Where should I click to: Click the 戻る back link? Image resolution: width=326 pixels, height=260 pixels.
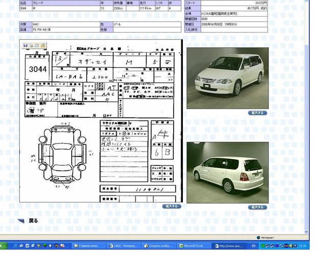pyautogui.click(x=33, y=221)
